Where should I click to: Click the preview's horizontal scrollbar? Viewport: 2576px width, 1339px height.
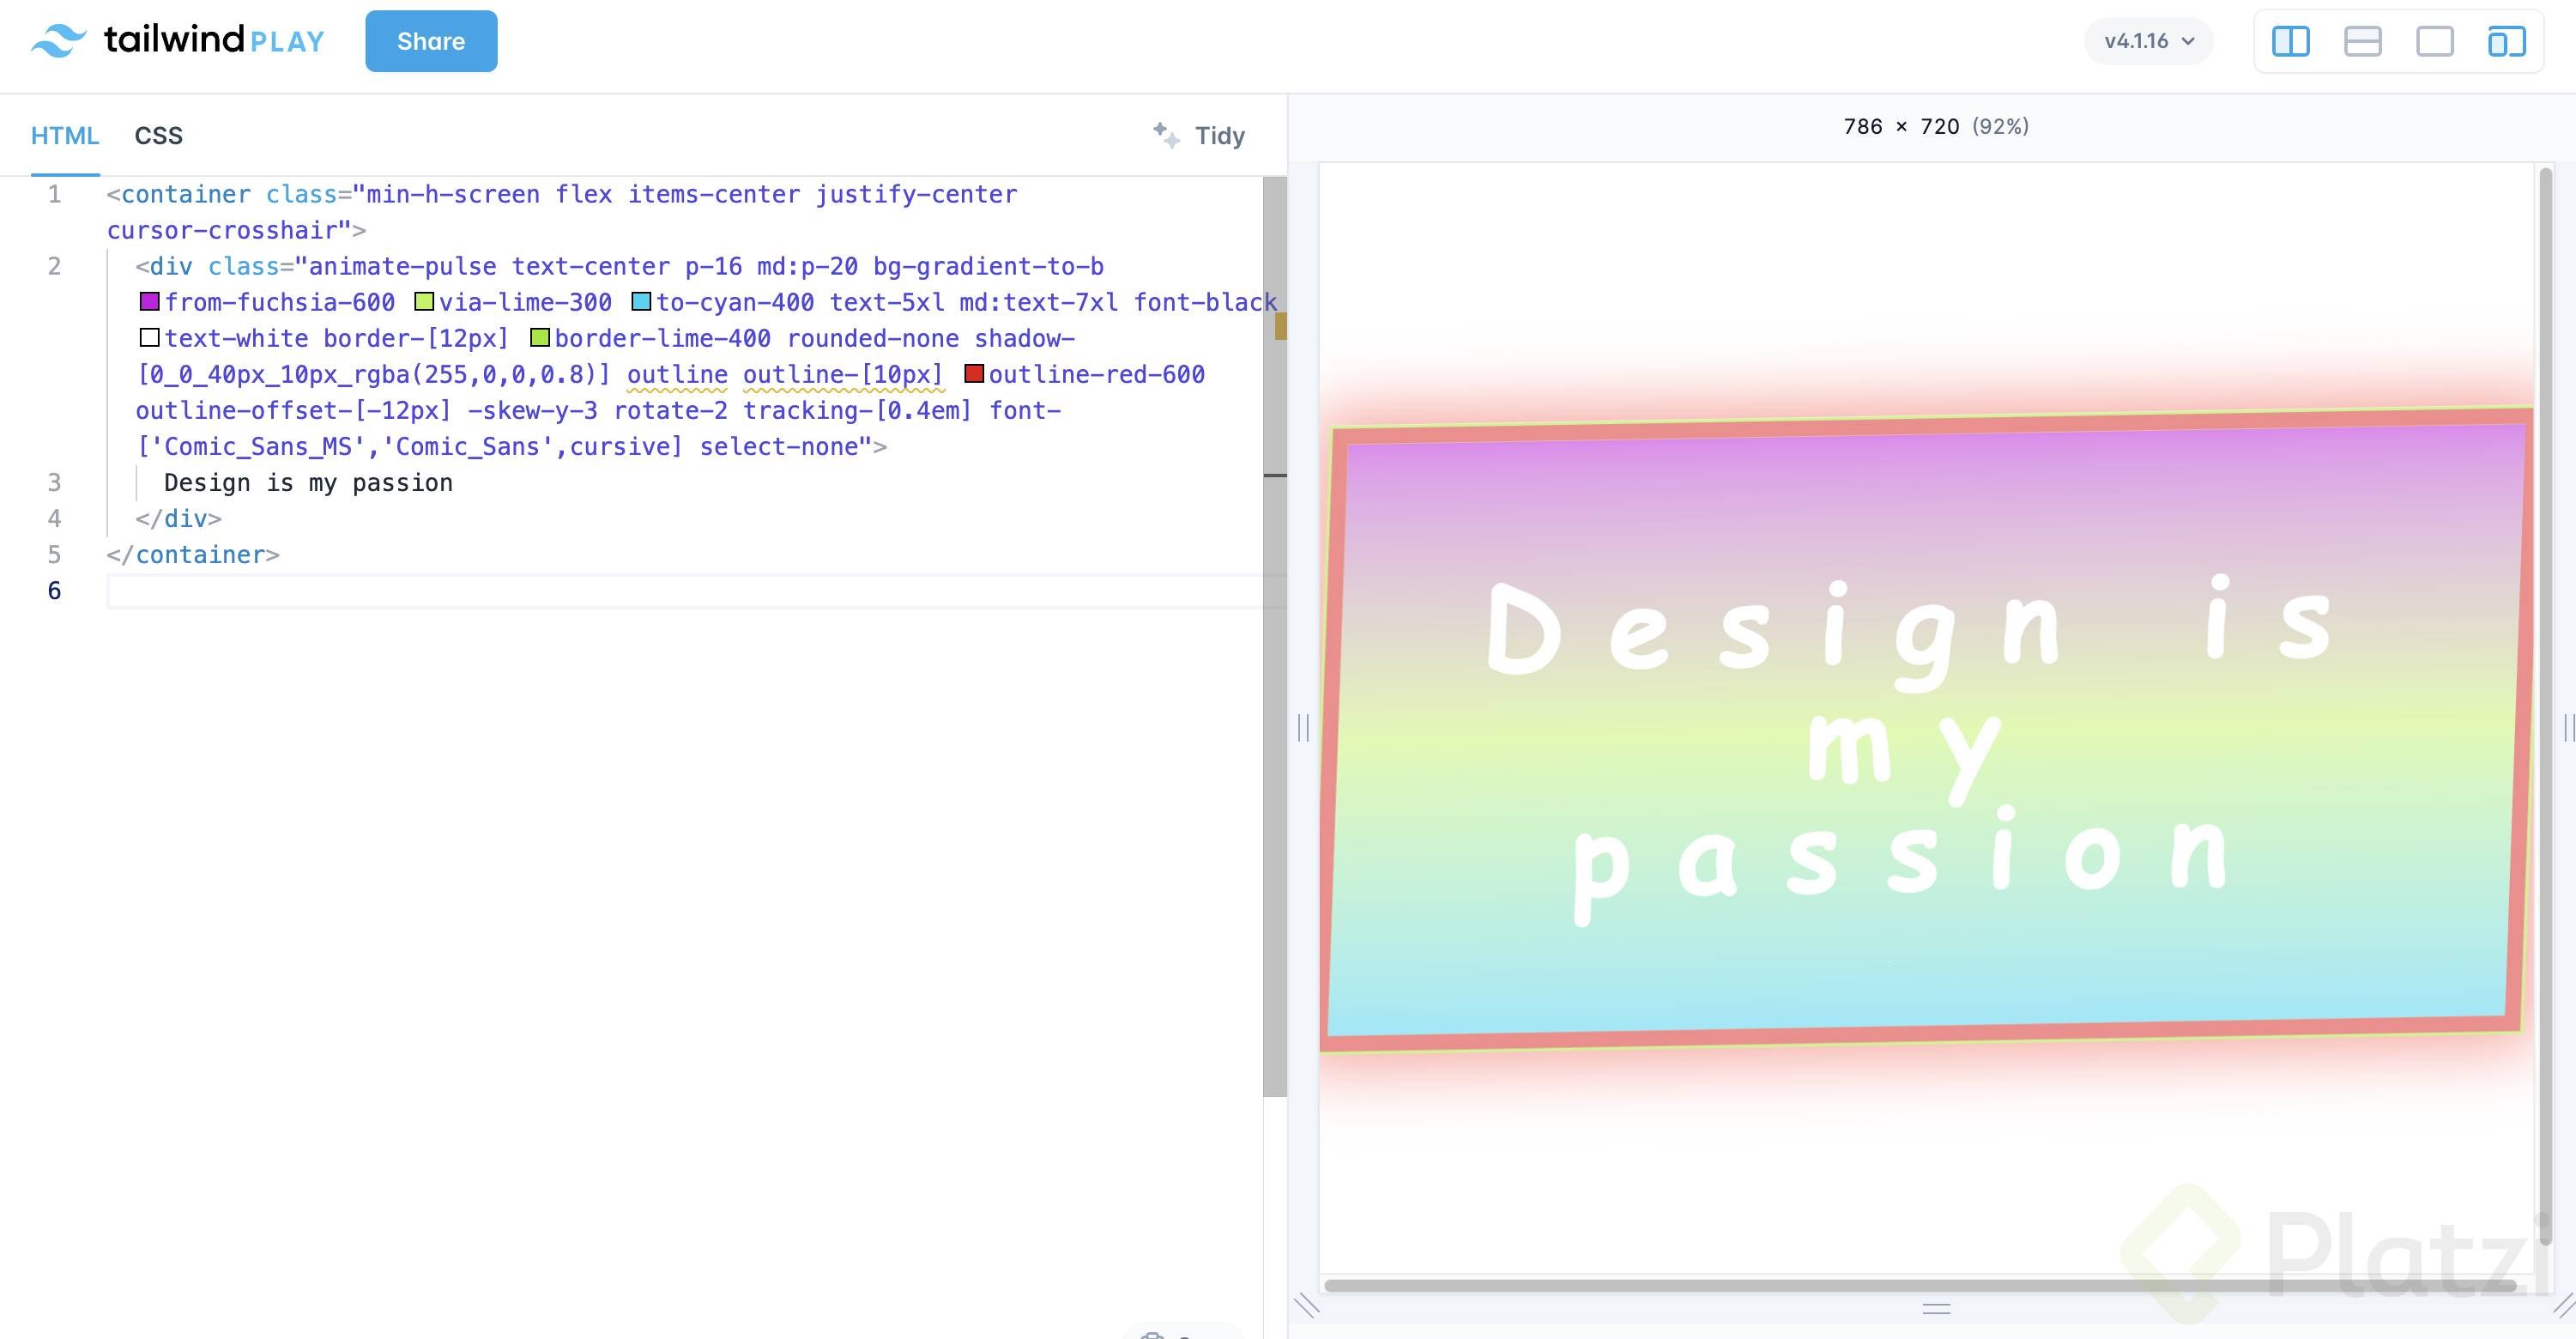pos(1920,1285)
